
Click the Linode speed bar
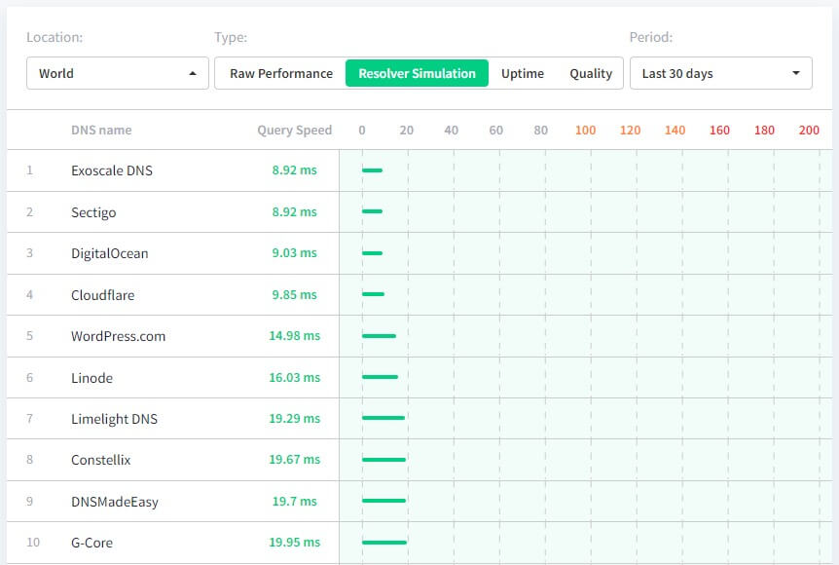coord(380,377)
